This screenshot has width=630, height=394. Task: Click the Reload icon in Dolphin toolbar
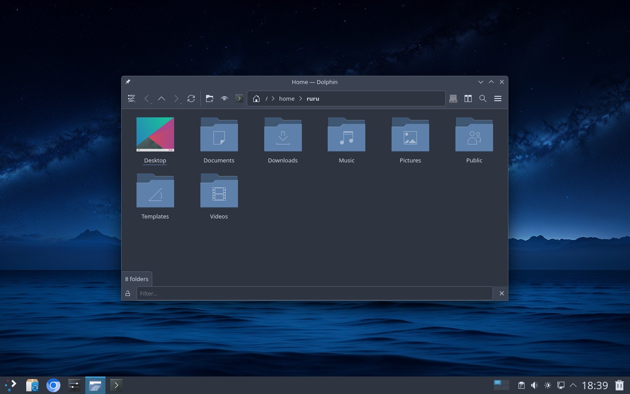(x=191, y=98)
